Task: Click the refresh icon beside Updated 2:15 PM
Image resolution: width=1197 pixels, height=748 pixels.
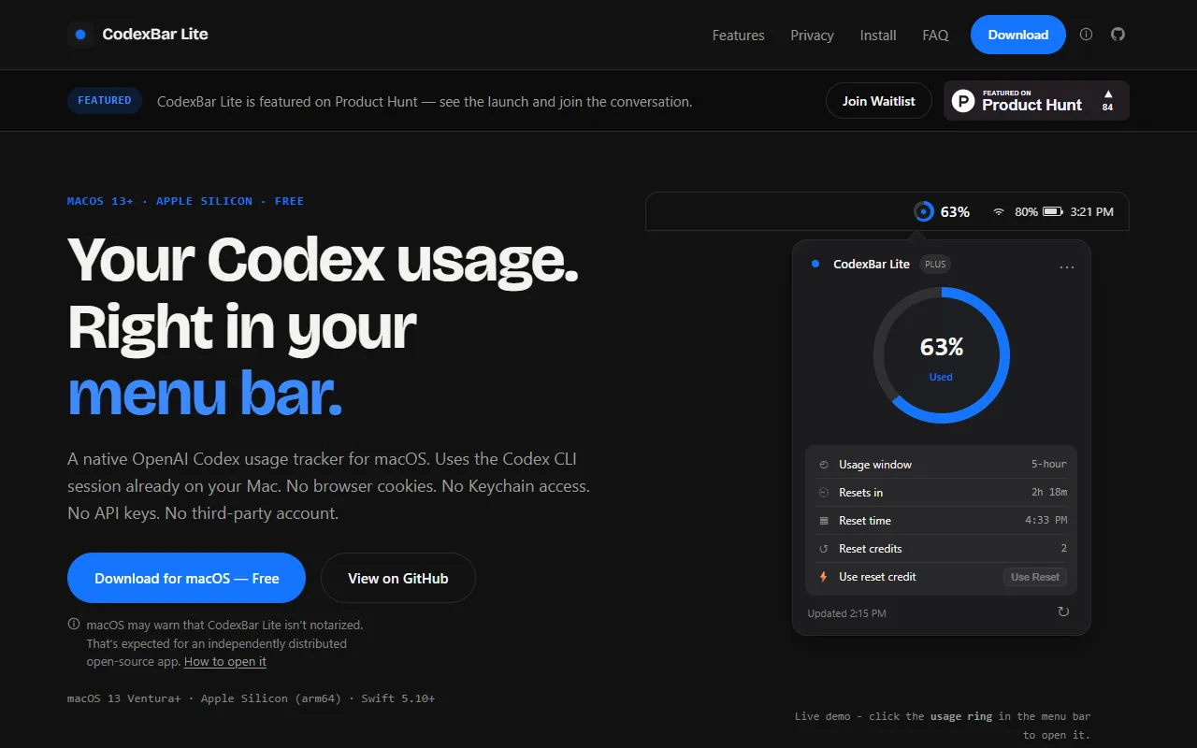Action: [x=1063, y=611]
